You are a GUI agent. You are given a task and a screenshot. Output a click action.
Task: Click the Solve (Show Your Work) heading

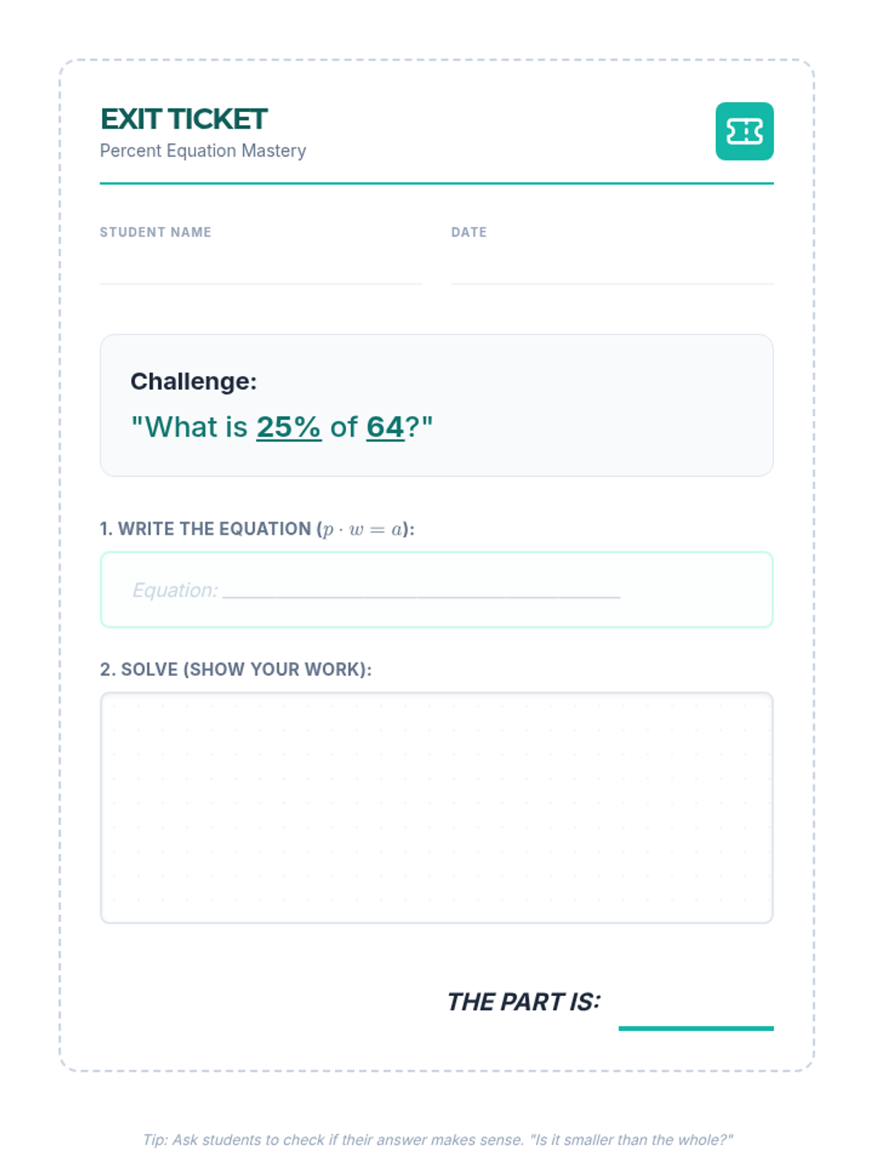click(236, 669)
